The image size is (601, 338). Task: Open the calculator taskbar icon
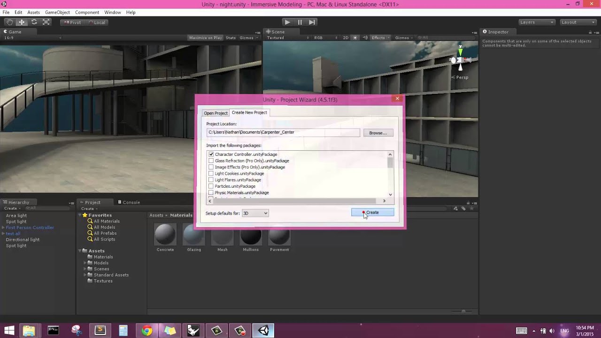[123, 330]
